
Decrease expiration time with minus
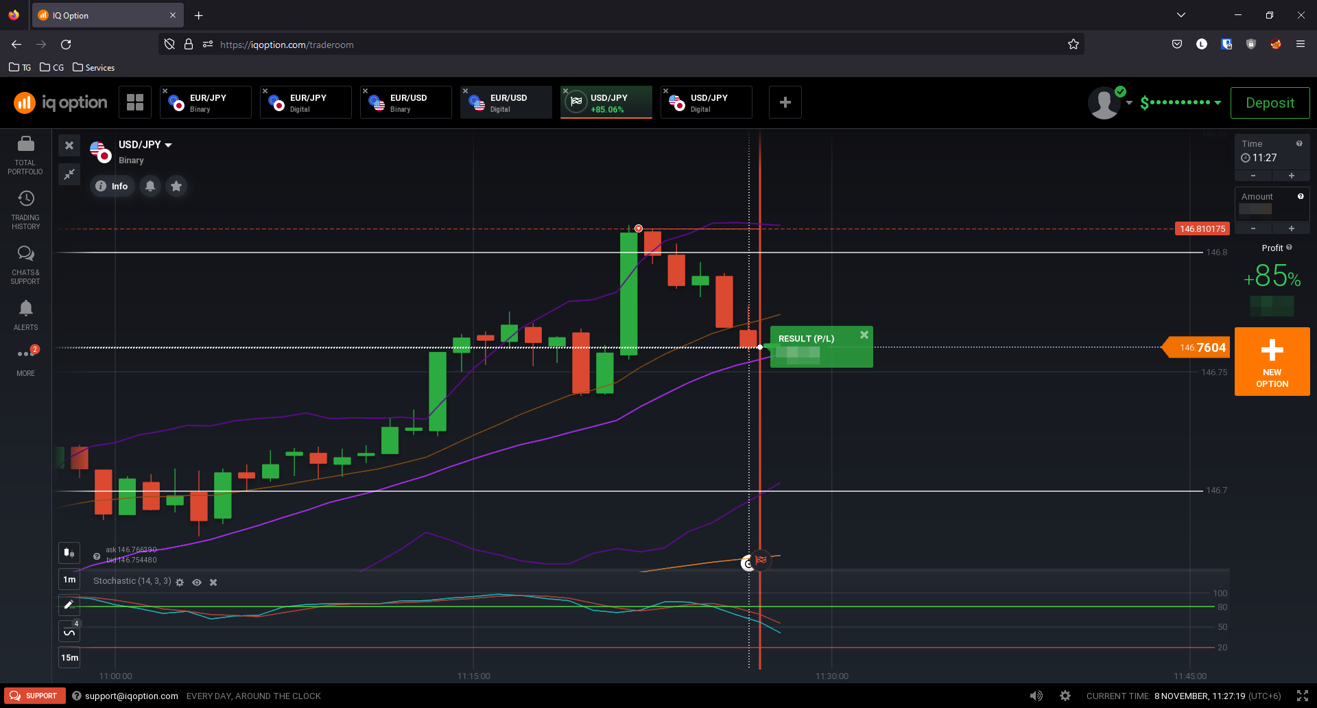[1253, 176]
